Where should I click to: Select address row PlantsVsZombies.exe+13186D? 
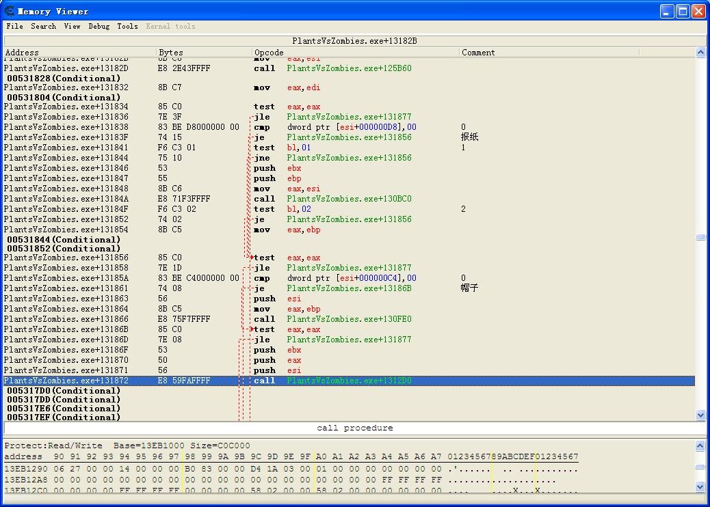coord(349,340)
